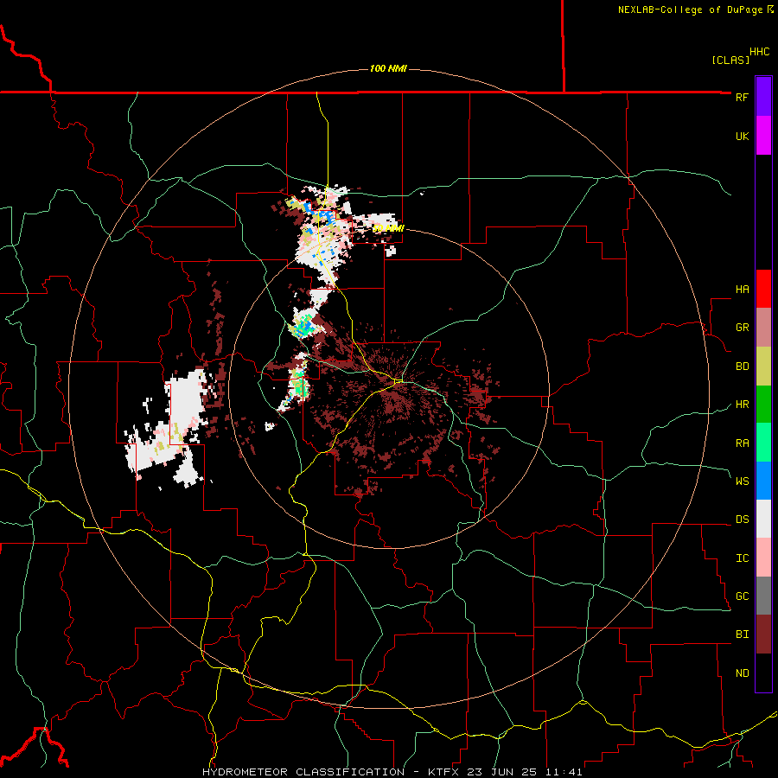Click the UK legend label
The width and height of the screenshot is (778, 778).
pyautogui.click(x=742, y=136)
